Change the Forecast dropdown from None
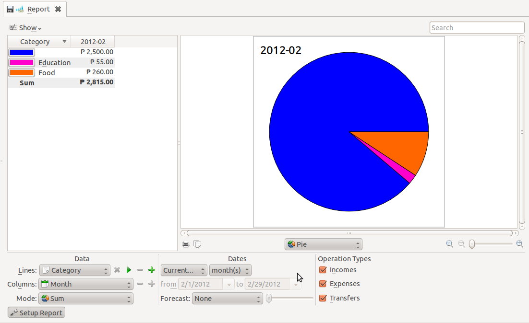529x323 pixels. (x=228, y=299)
